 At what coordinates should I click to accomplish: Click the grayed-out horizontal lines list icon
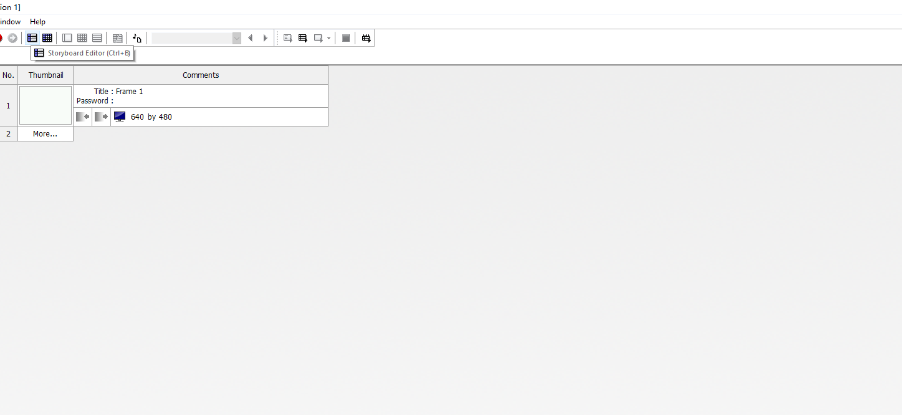click(97, 38)
